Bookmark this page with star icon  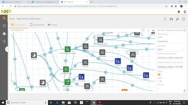click(166, 6)
